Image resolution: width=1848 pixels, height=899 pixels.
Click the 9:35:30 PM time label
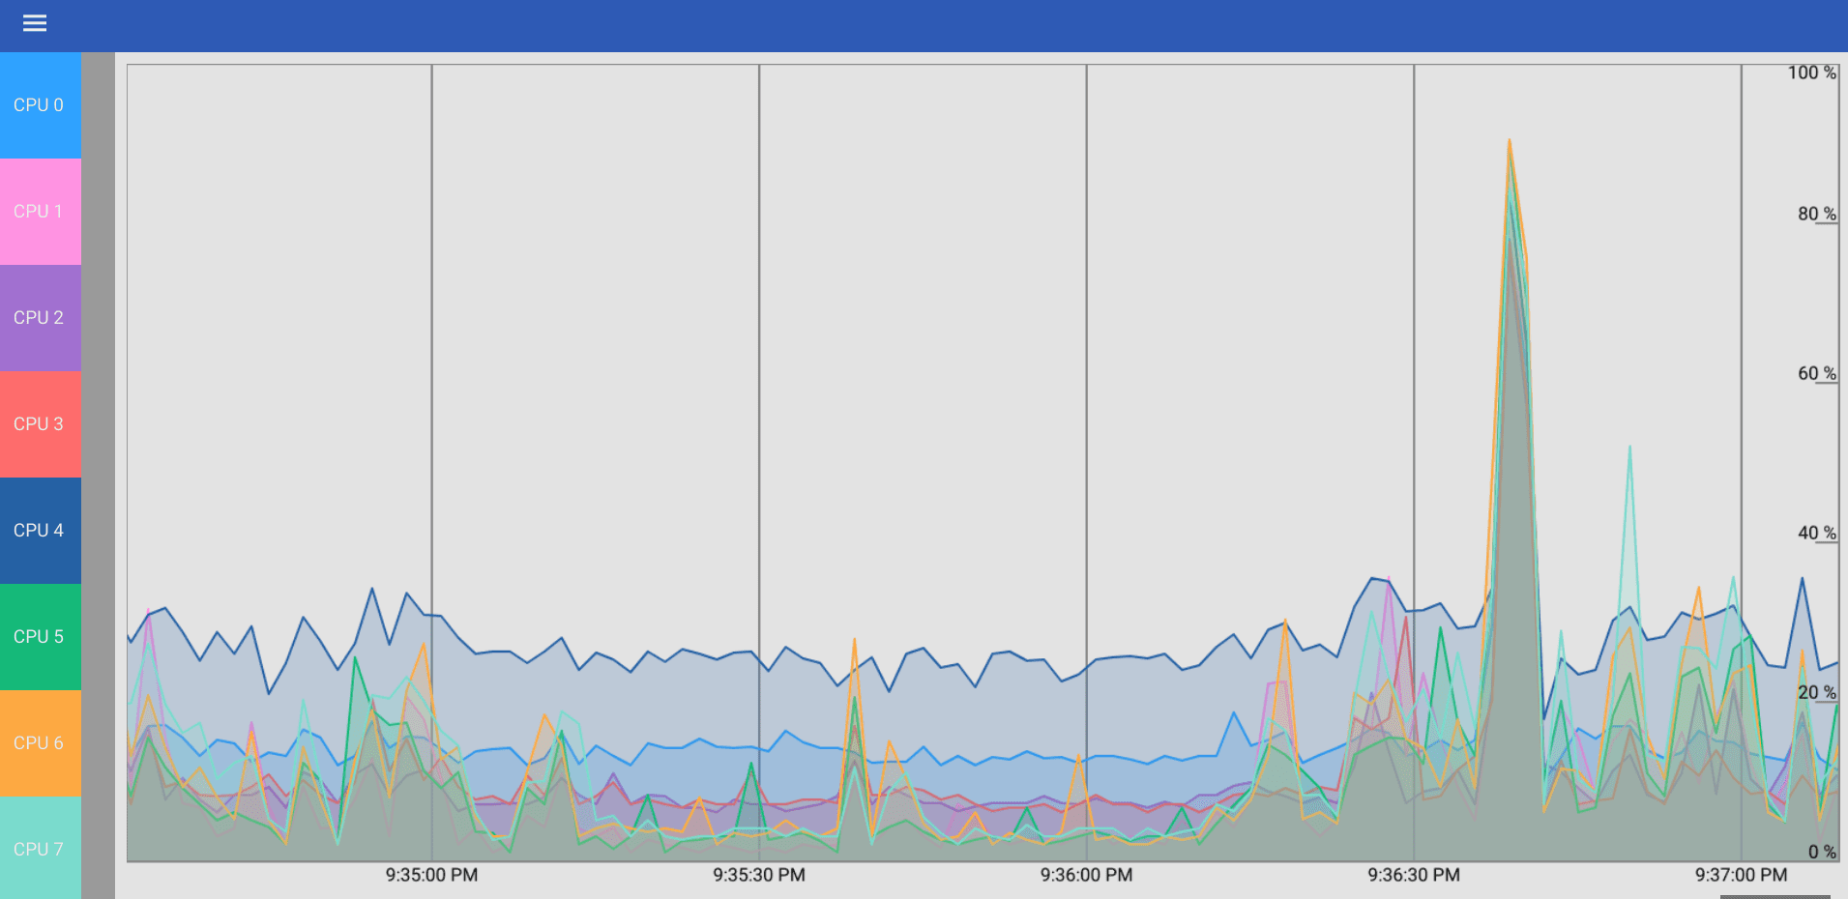pos(759,875)
